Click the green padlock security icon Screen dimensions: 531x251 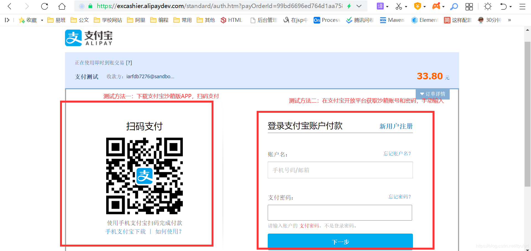click(x=90, y=6)
